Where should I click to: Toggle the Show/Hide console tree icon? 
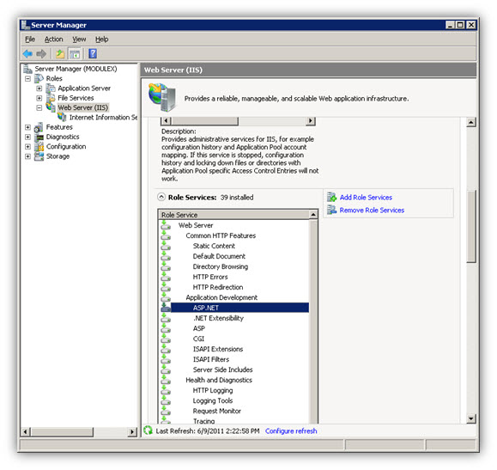click(x=75, y=54)
